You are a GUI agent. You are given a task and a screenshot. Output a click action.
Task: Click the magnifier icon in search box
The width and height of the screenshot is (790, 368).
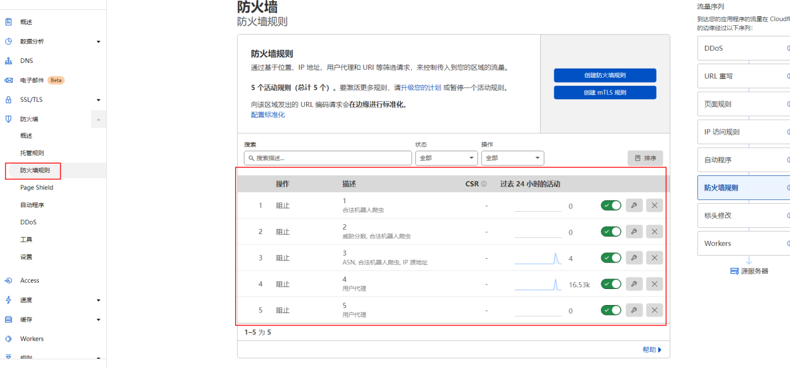pyautogui.click(x=251, y=158)
